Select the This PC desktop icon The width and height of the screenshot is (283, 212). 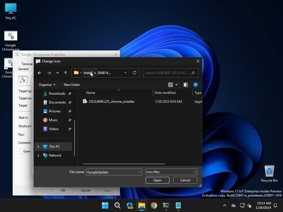[x=11, y=12]
